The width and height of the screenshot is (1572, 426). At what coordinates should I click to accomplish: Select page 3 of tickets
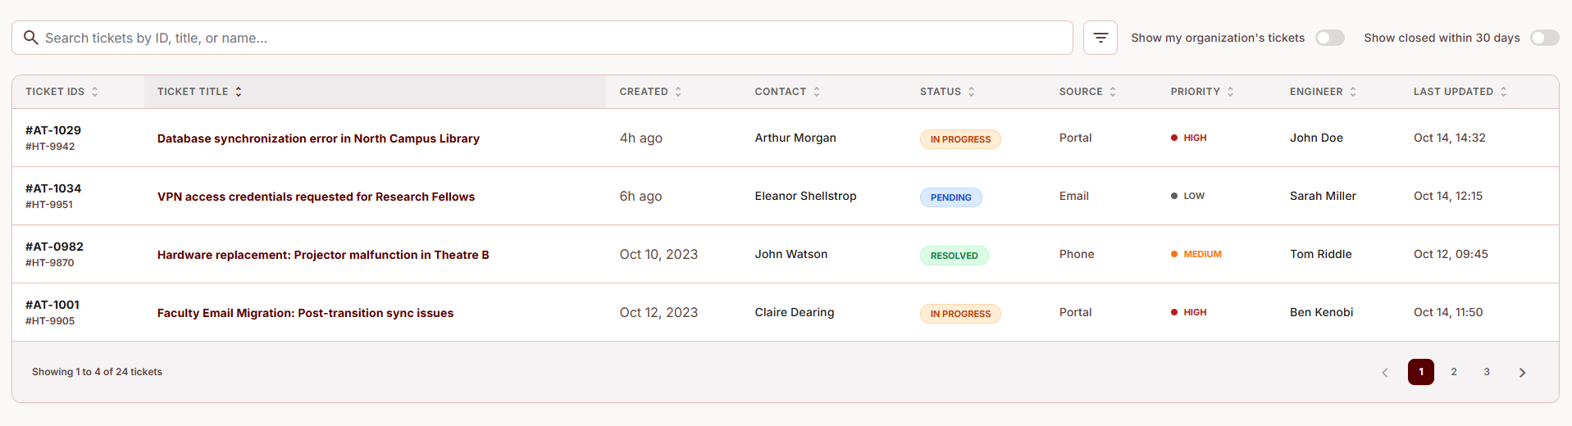coord(1487,372)
